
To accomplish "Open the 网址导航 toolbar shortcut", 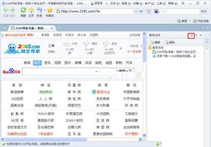I will 201,21.
